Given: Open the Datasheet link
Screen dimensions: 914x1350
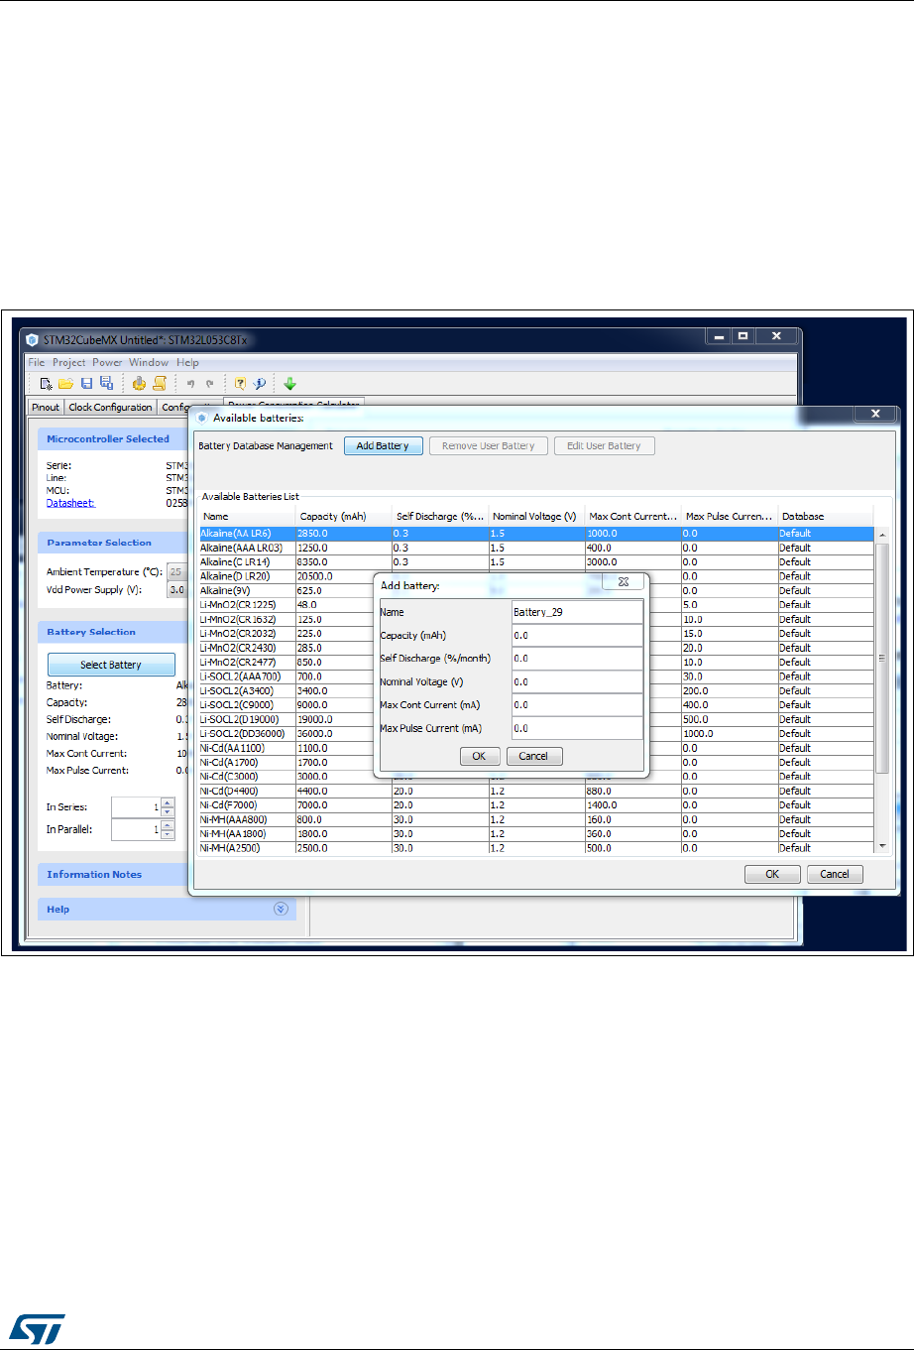Looking at the screenshot, I should [70, 503].
